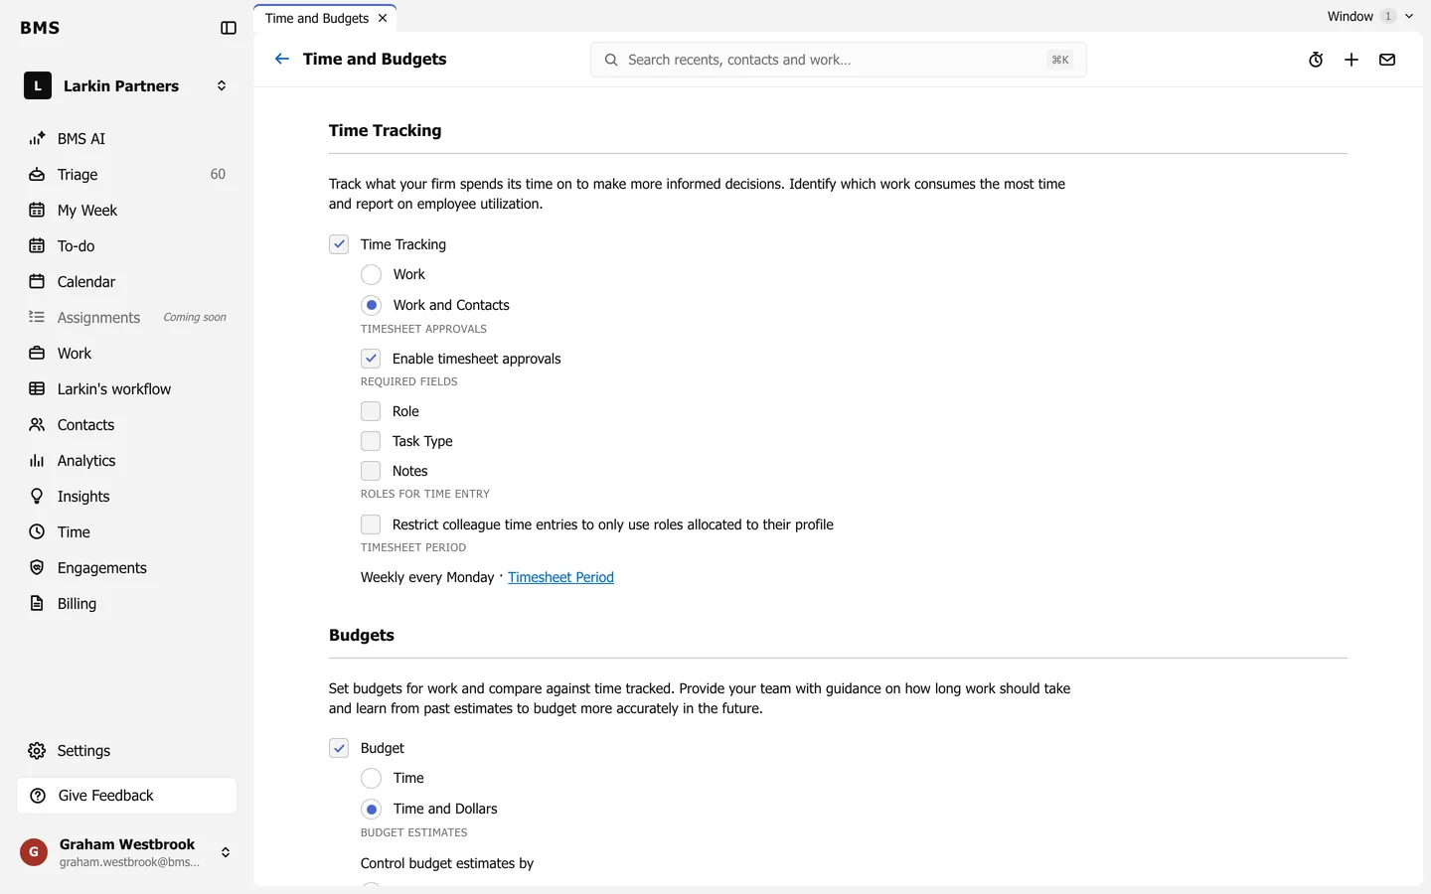Enable restrict colleague time entries checkbox
Screen dimensions: 1431x894
pyautogui.click(x=371, y=524)
